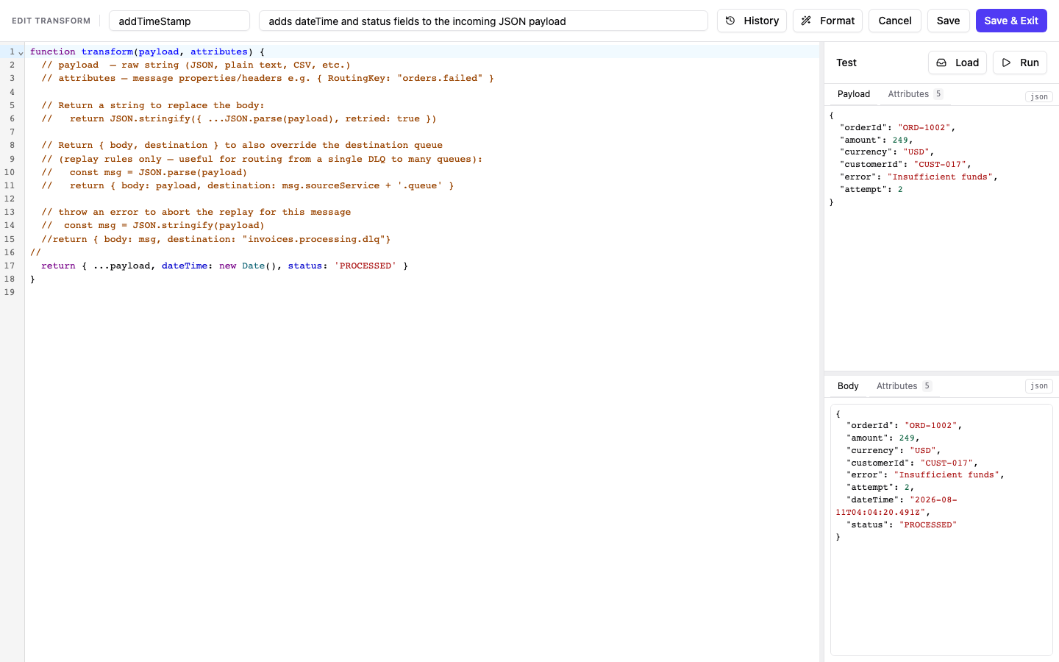Viewport: 1059px width, 662px height.
Task: Click the "error": "Insufficient funds" payload line
Action: click(919, 177)
